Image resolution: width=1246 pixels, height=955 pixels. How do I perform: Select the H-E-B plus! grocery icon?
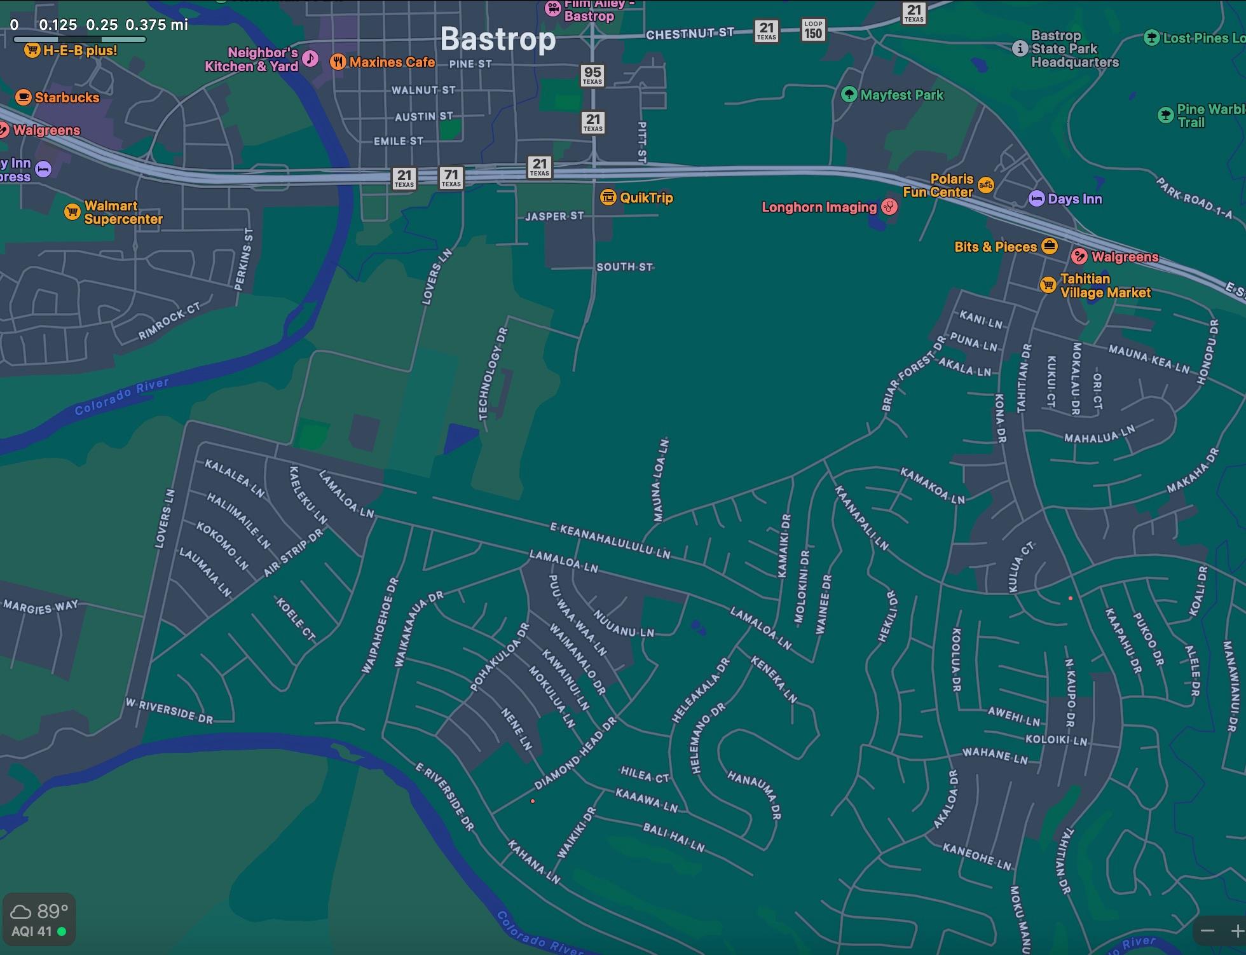[x=32, y=50]
